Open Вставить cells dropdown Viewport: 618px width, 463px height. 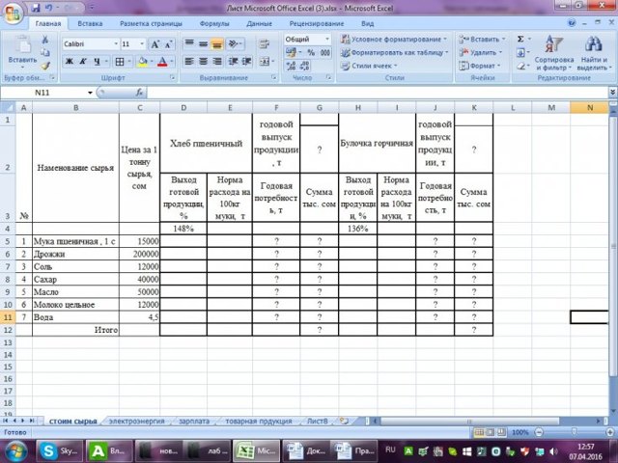pyautogui.click(x=482, y=39)
